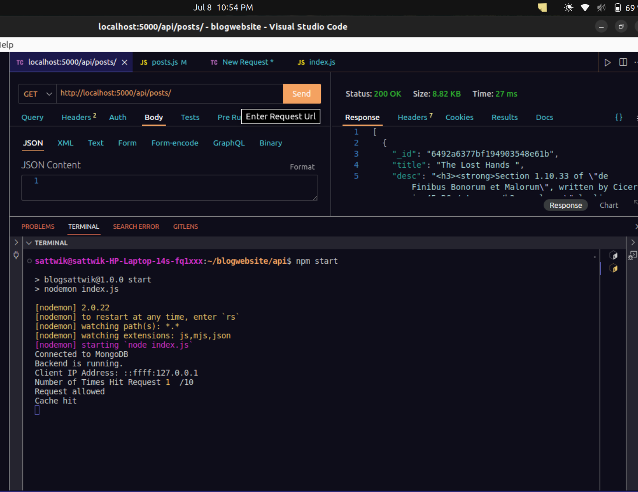
Task: Open the Results response tab
Action: click(505, 117)
